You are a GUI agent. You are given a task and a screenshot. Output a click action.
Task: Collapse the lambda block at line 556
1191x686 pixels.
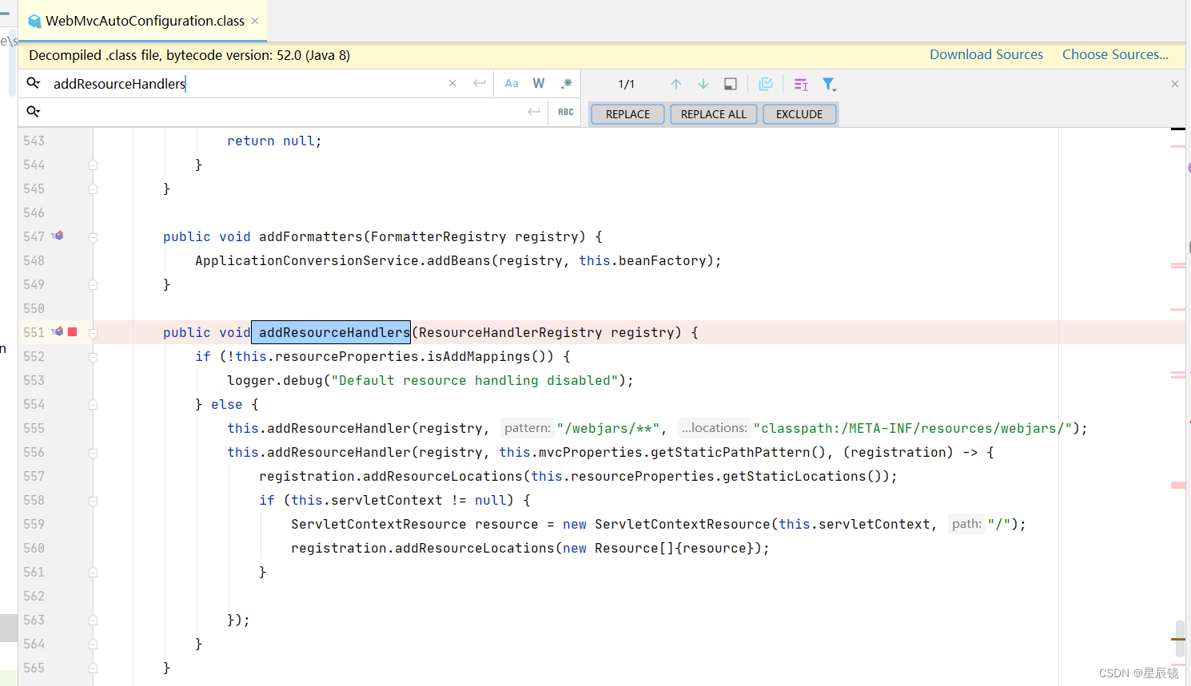[x=93, y=453]
